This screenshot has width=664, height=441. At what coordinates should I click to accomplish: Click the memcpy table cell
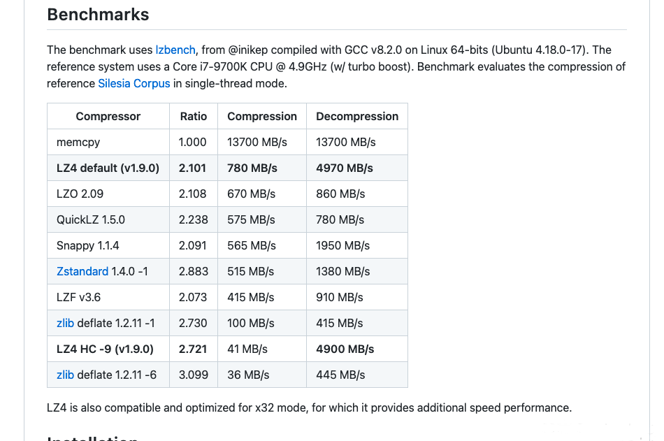(x=108, y=142)
